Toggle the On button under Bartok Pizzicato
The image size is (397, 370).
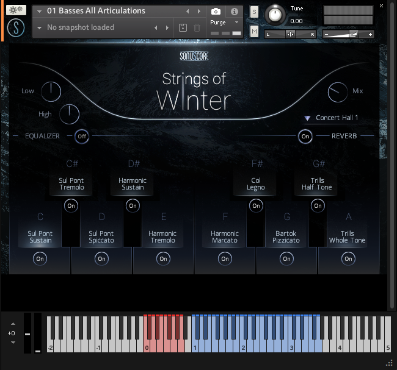pyautogui.click(x=286, y=259)
